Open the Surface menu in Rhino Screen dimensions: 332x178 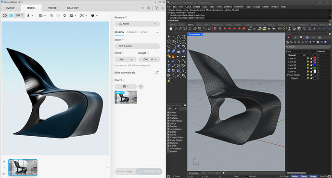[196, 7]
